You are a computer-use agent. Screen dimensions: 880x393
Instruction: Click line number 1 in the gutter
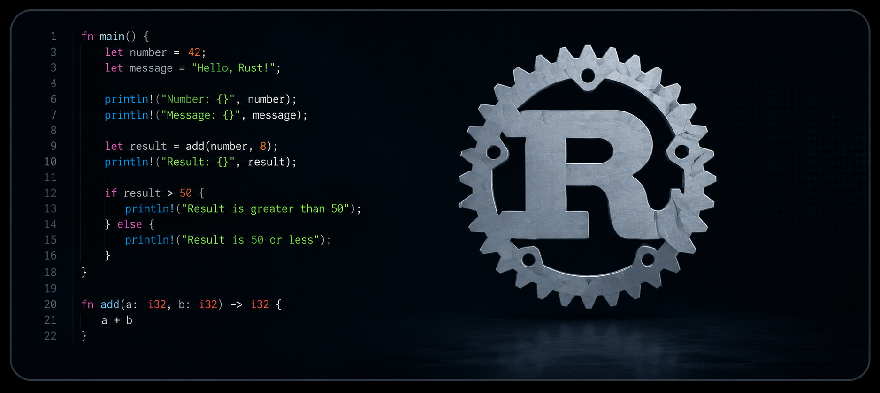54,37
